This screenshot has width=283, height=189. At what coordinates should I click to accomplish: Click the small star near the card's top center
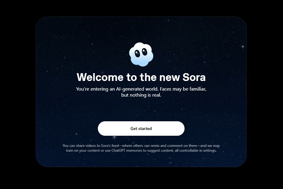(169, 20)
